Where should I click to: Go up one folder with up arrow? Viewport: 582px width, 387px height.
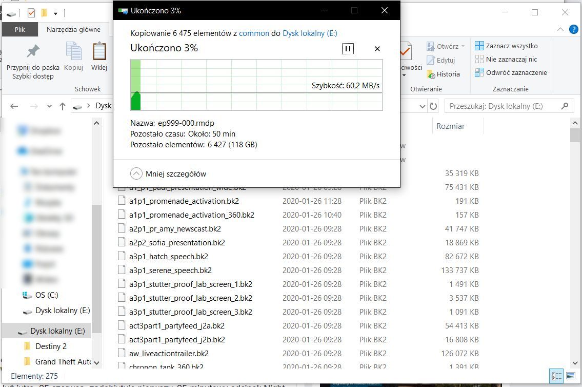pos(63,106)
